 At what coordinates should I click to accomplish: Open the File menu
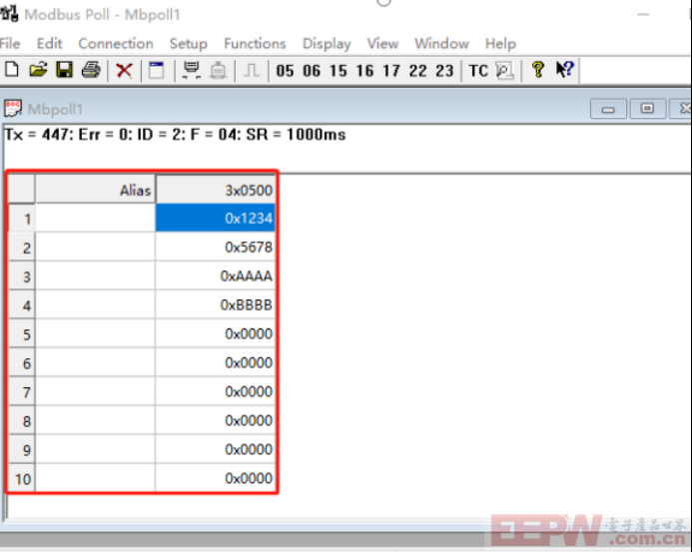10,44
